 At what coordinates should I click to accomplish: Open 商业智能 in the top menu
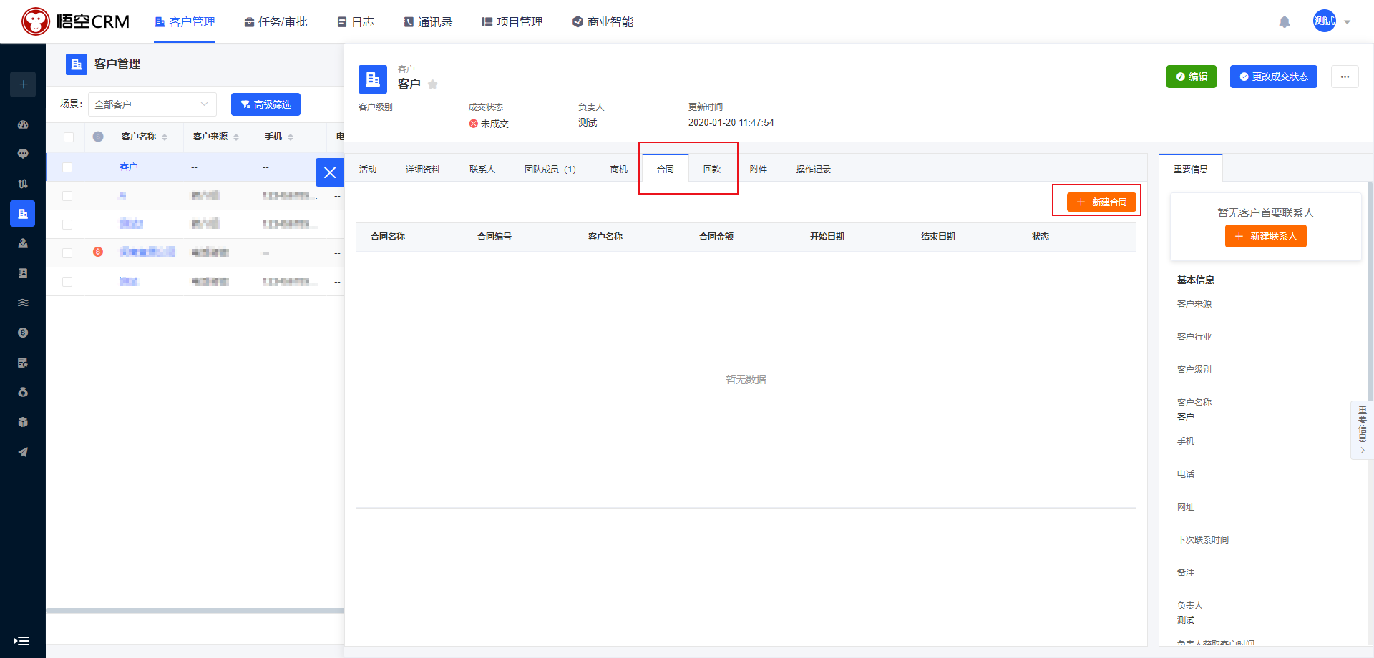(x=603, y=22)
